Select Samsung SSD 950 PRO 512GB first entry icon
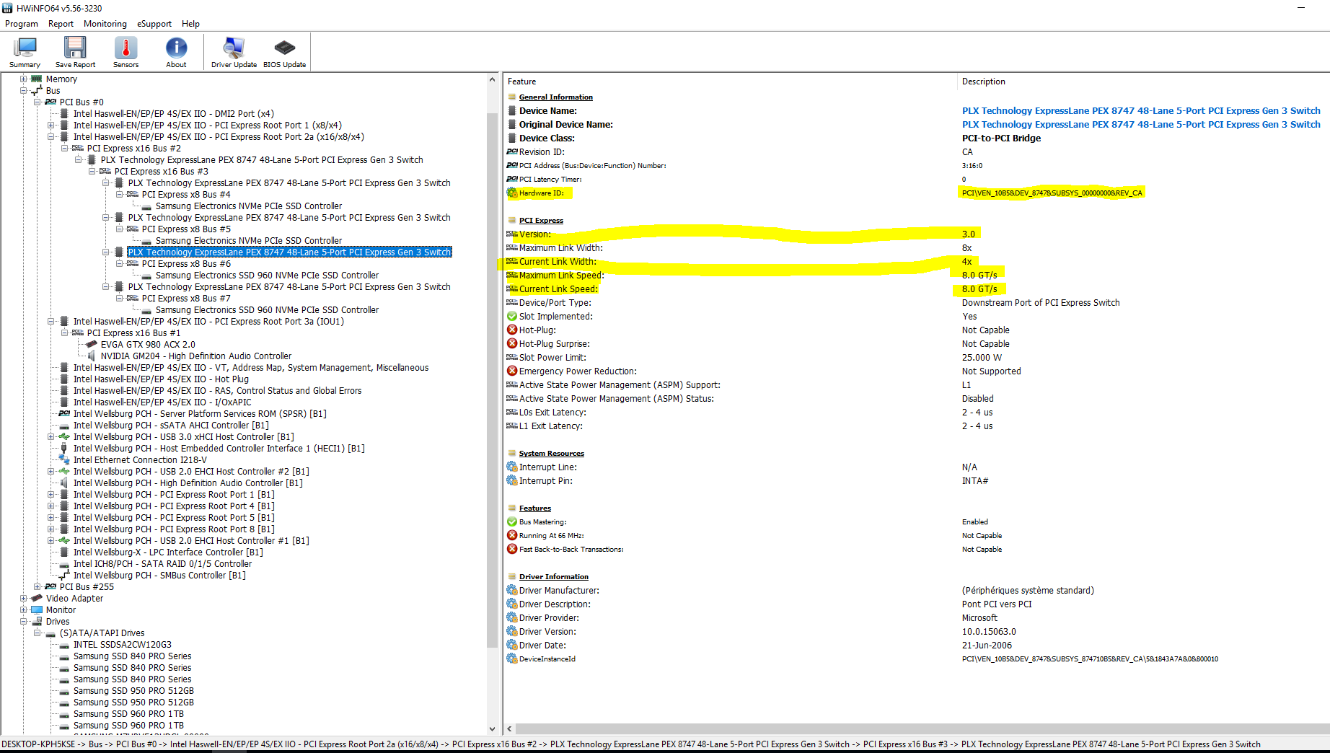1330x753 pixels. [64, 691]
